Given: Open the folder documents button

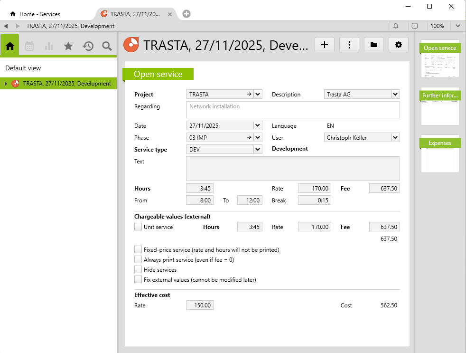Looking at the screenshot, I should pos(374,45).
